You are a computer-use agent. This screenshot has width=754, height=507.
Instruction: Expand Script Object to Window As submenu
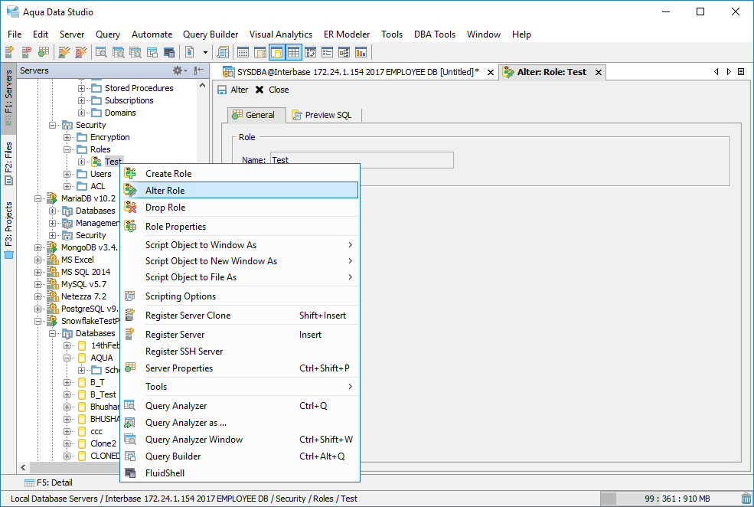(240, 245)
